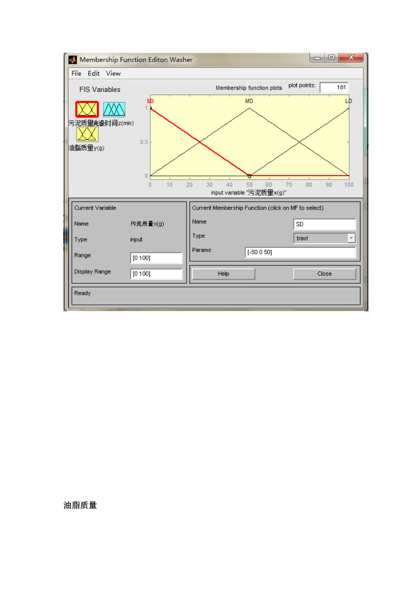Click the Ready status text
The image size is (418, 591).
point(83,293)
